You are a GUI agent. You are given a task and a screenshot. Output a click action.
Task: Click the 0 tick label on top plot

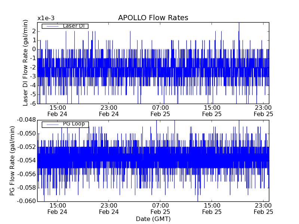(x=34, y=49)
